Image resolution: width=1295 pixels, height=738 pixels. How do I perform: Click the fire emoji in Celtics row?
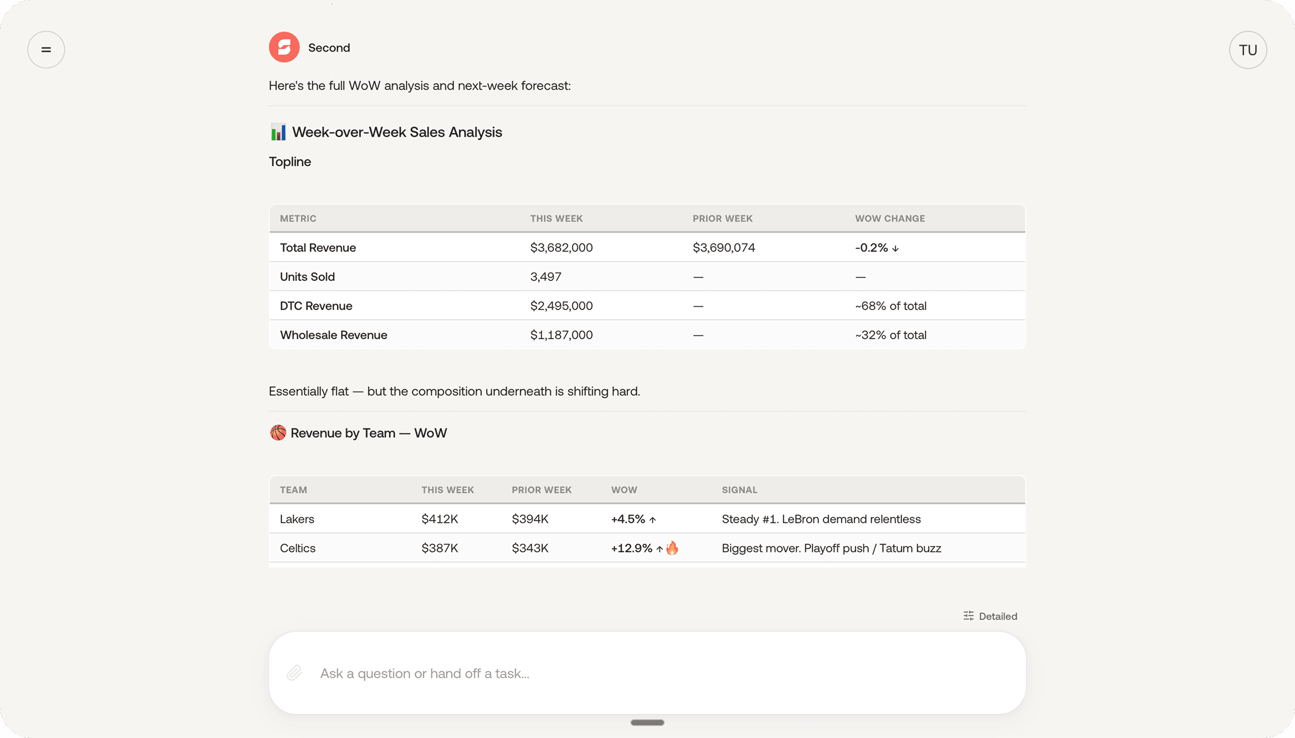pyautogui.click(x=672, y=548)
